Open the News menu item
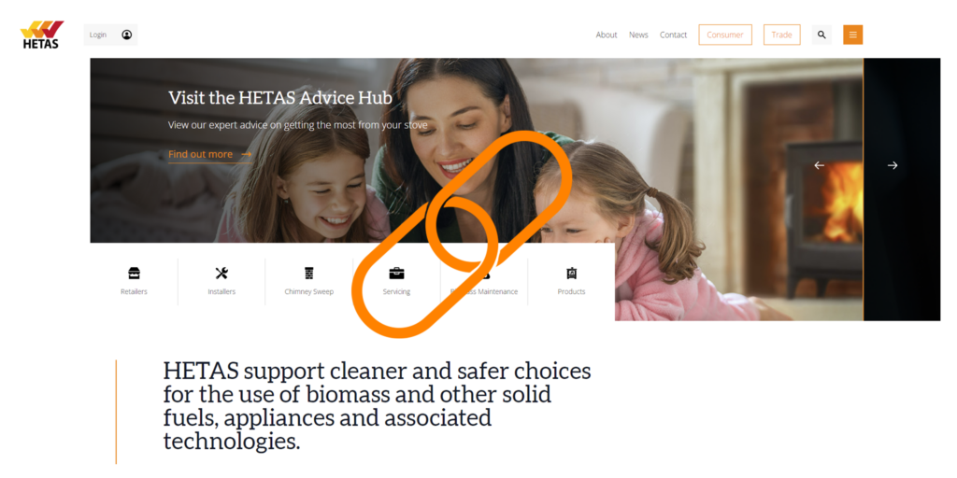The height and width of the screenshot is (478, 957). point(638,35)
